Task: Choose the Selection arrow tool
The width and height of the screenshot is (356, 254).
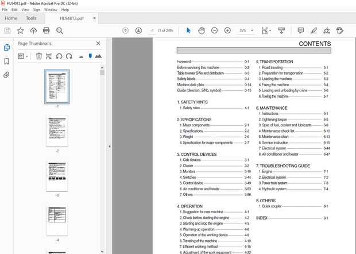Action: 188,30
